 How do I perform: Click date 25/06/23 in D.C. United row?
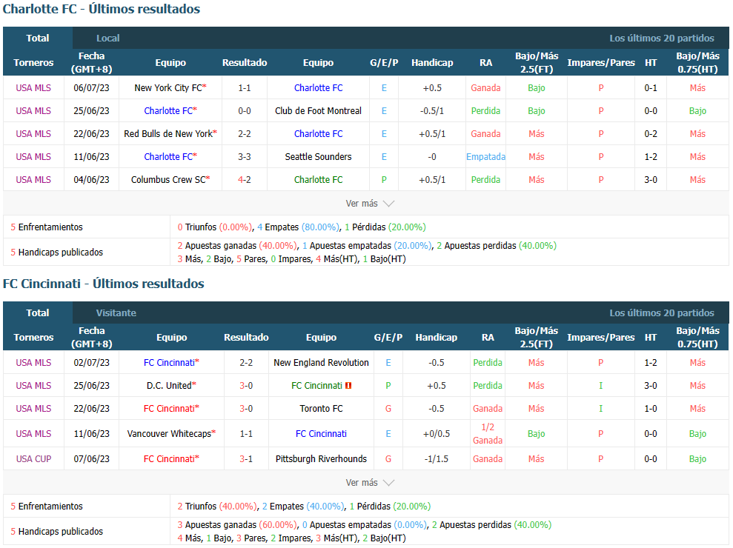92,385
